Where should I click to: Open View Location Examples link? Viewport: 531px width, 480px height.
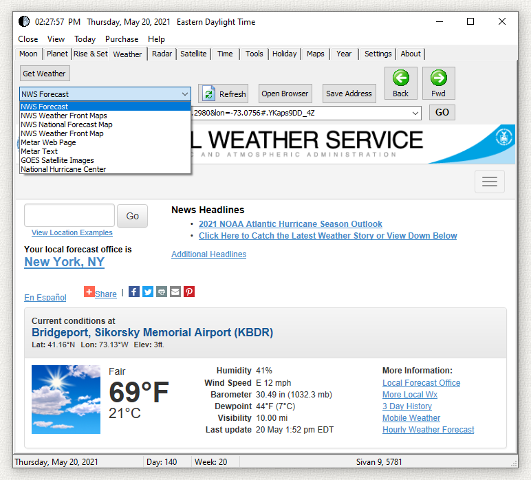(x=72, y=232)
